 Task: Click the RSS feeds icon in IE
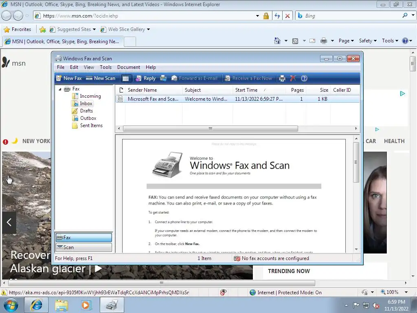pyautogui.click(x=295, y=41)
